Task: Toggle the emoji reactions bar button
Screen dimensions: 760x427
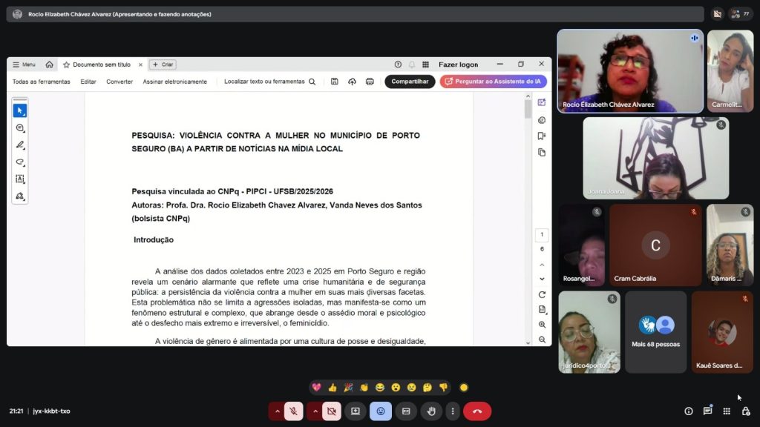Action: coord(381,411)
